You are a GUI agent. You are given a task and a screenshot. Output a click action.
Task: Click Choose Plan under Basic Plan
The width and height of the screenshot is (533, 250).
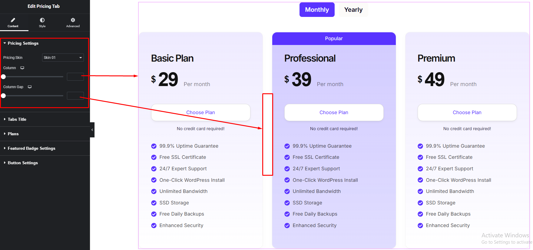coord(200,113)
